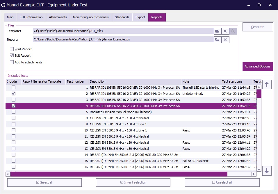Clear the Report file path
The height and width of the screenshot is (194, 278).
(225, 40)
